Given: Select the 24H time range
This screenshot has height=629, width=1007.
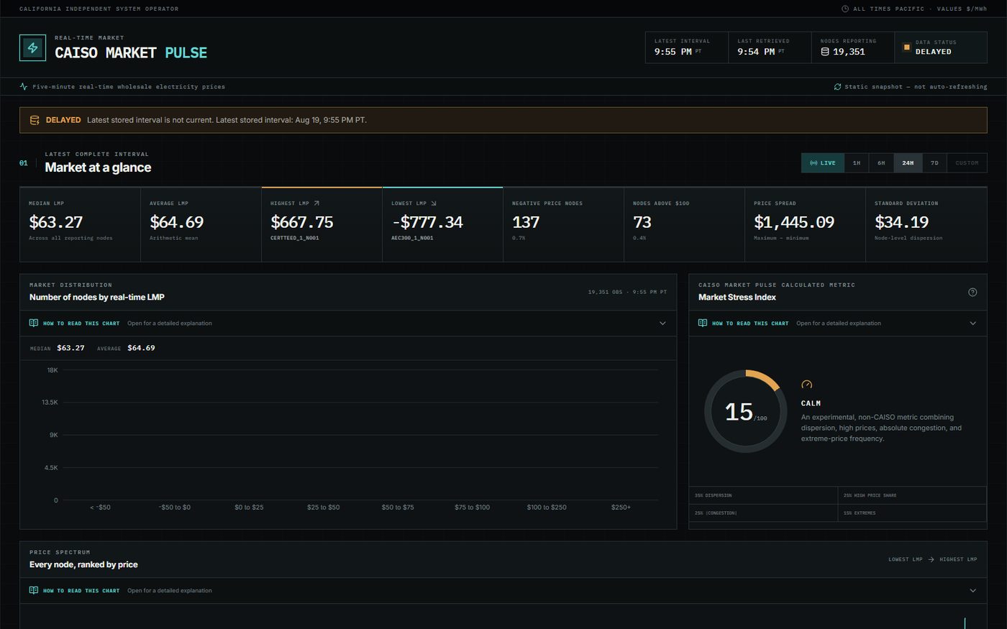Looking at the screenshot, I should (x=908, y=163).
